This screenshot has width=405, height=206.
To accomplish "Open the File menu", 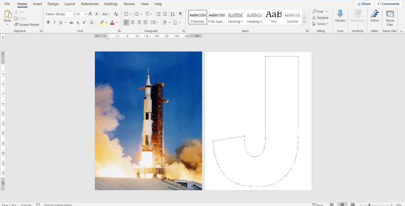I will (x=7, y=4).
